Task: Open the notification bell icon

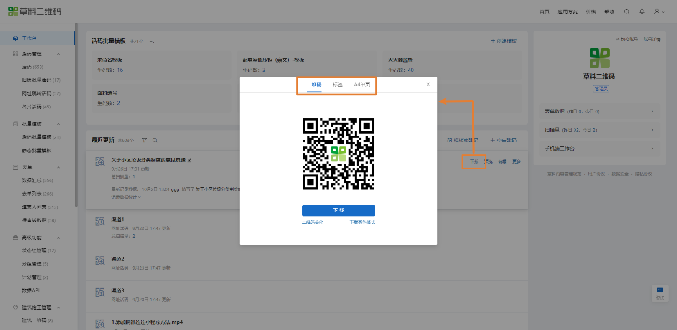Action: tap(642, 12)
